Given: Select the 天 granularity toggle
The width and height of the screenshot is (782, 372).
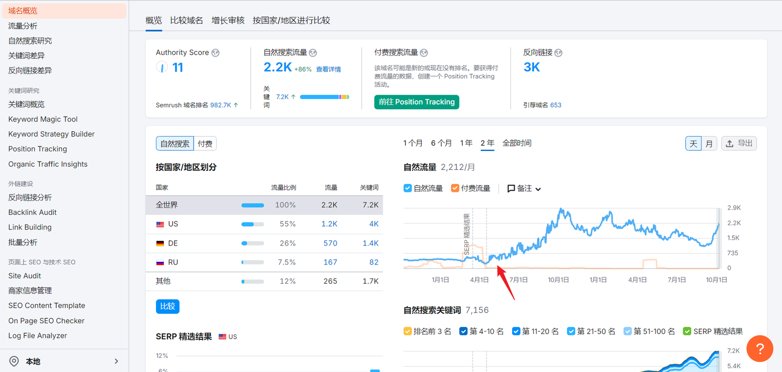Looking at the screenshot, I should [694, 144].
